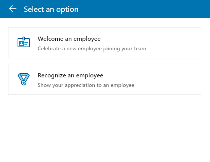Select the Recognize an employee card
The width and height of the screenshot is (210, 162).
[x=105, y=79]
